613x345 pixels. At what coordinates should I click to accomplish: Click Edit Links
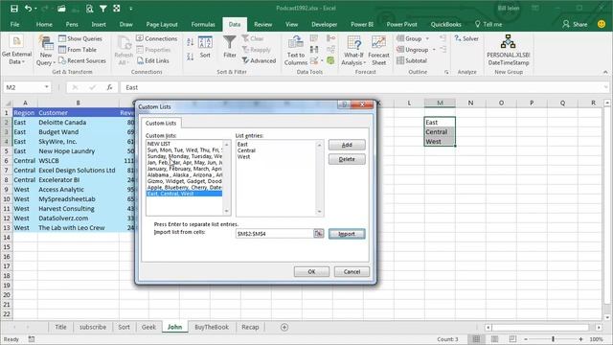click(153, 60)
